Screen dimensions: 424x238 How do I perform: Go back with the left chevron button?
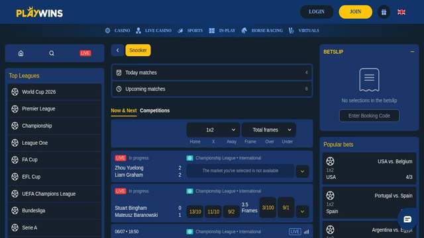[x=118, y=50]
